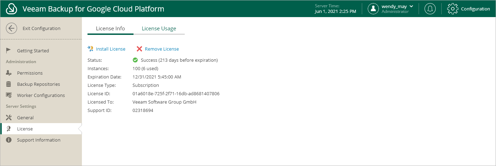Click the wendy_may username
The image size is (496, 166).
pyautogui.click(x=395, y=6)
